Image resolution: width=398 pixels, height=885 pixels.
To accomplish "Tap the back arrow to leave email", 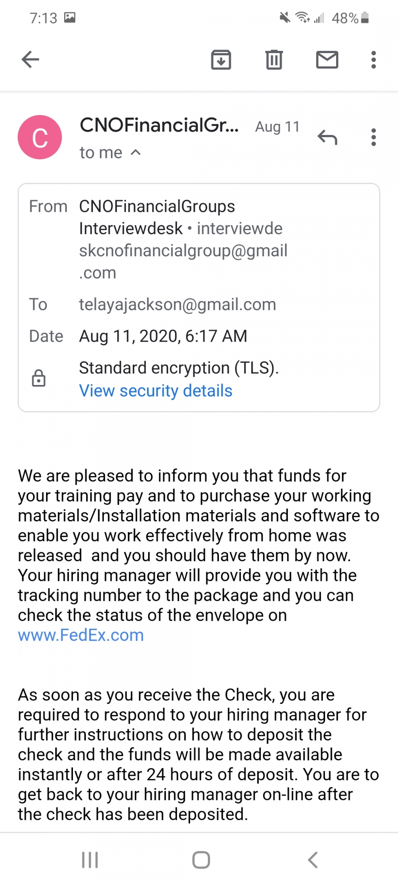I will point(31,59).
